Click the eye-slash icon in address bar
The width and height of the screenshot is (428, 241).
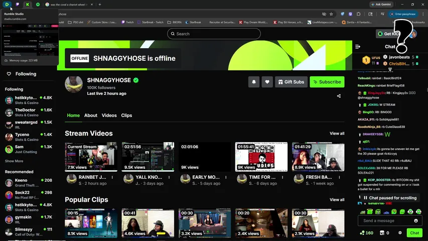point(324,14)
